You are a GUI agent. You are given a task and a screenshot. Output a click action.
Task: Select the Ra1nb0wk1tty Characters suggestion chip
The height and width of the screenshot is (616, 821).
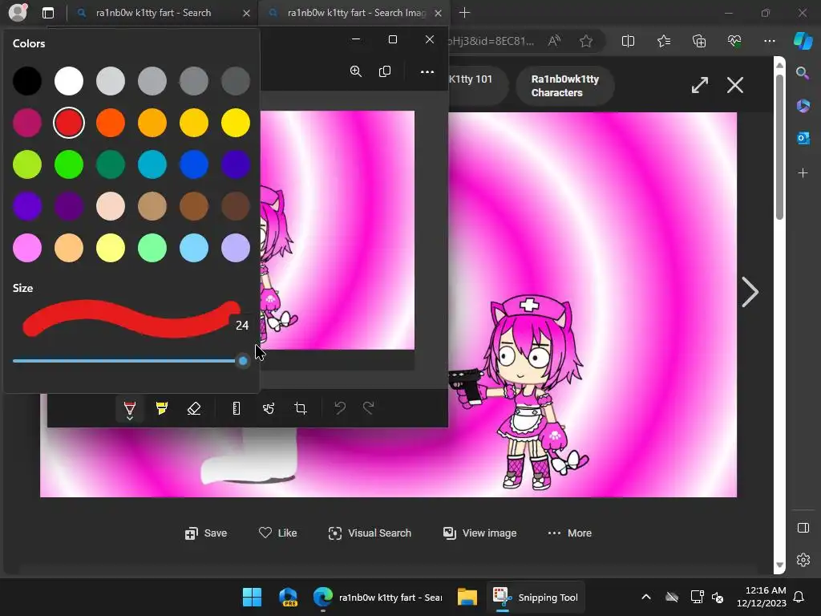coord(565,86)
